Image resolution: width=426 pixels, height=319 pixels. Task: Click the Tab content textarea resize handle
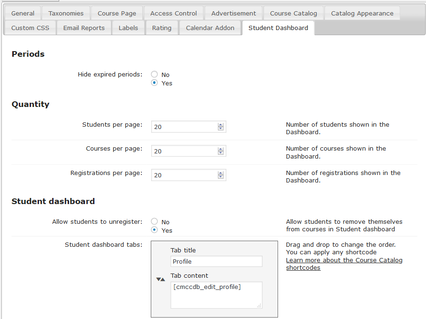coord(259,305)
